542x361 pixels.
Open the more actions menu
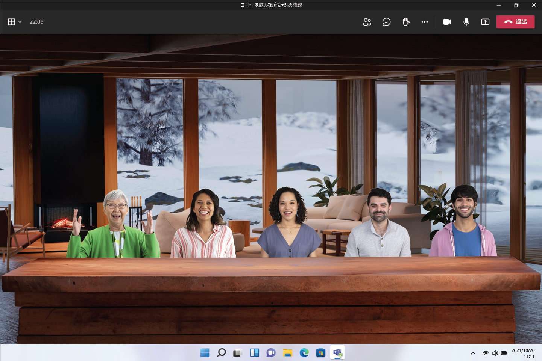tap(425, 22)
